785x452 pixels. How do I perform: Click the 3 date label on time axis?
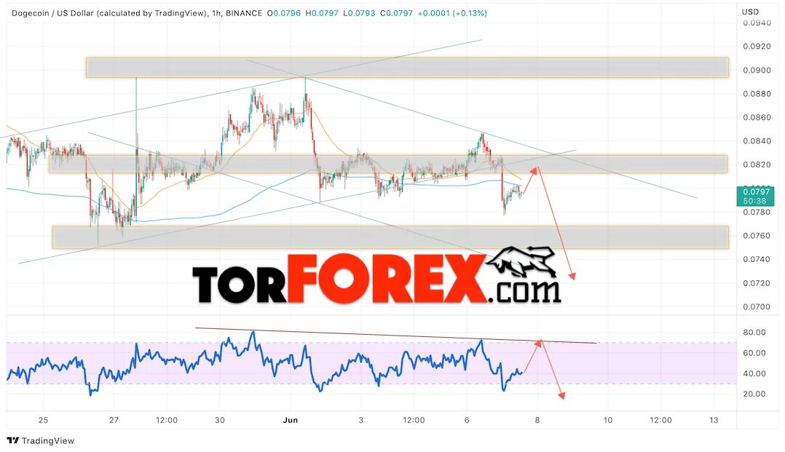[361, 420]
